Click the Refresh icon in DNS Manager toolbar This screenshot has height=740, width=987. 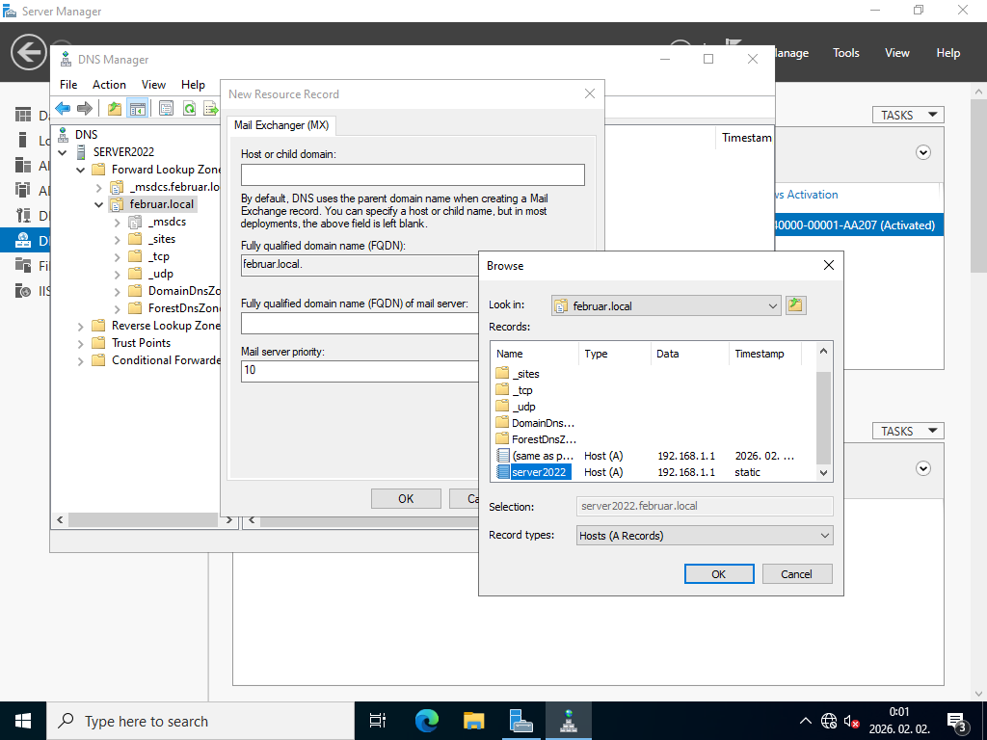190,108
